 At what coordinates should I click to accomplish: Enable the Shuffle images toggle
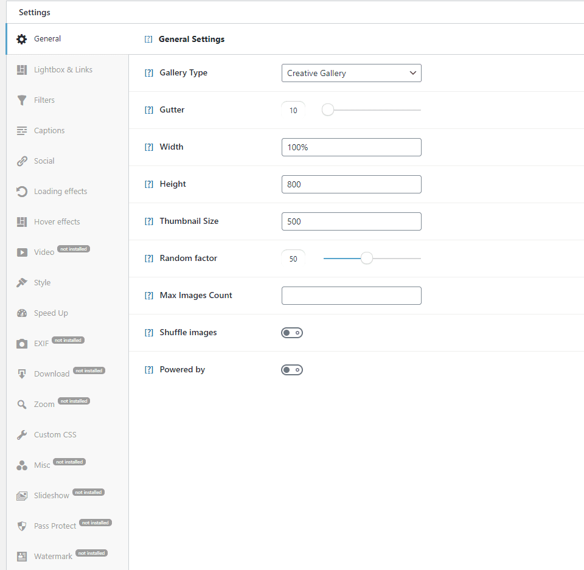[292, 333]
